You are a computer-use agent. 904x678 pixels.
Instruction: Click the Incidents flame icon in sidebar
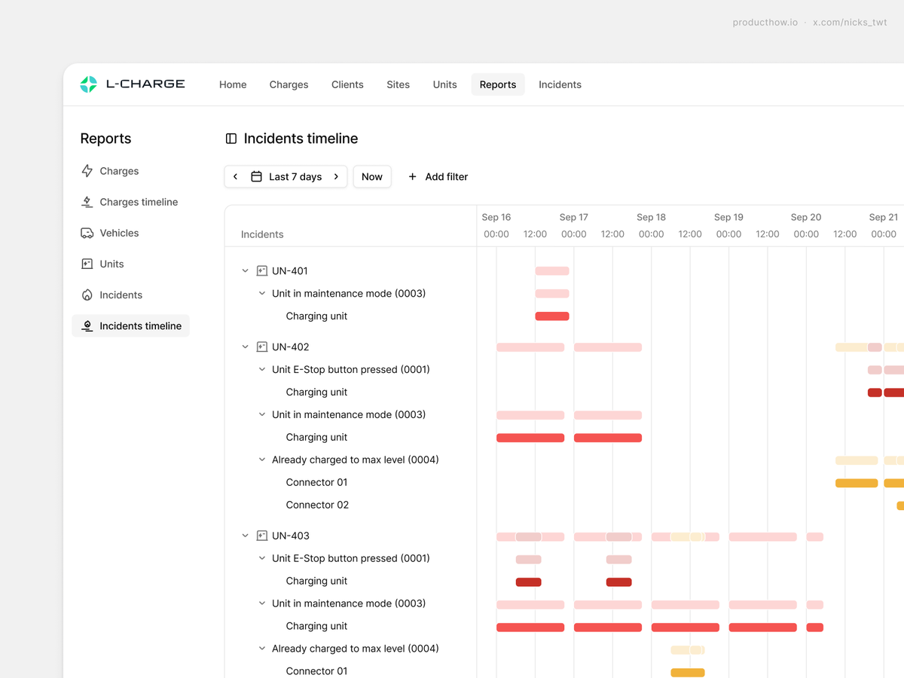pyautogui.click(x=87, y=295)
